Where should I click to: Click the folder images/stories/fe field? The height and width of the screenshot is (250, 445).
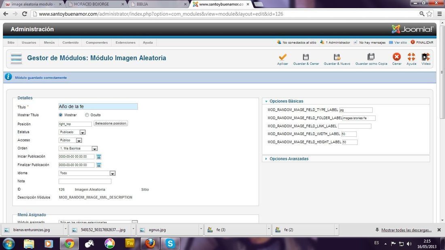(359, 118)
